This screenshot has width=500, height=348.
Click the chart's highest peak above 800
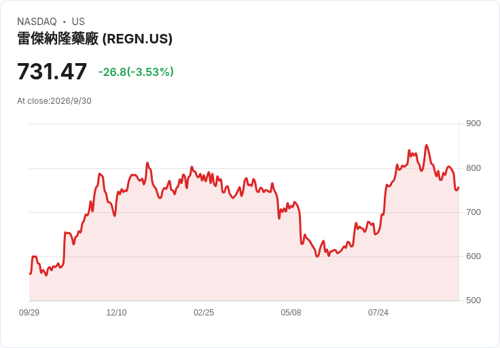pos(427,145)
